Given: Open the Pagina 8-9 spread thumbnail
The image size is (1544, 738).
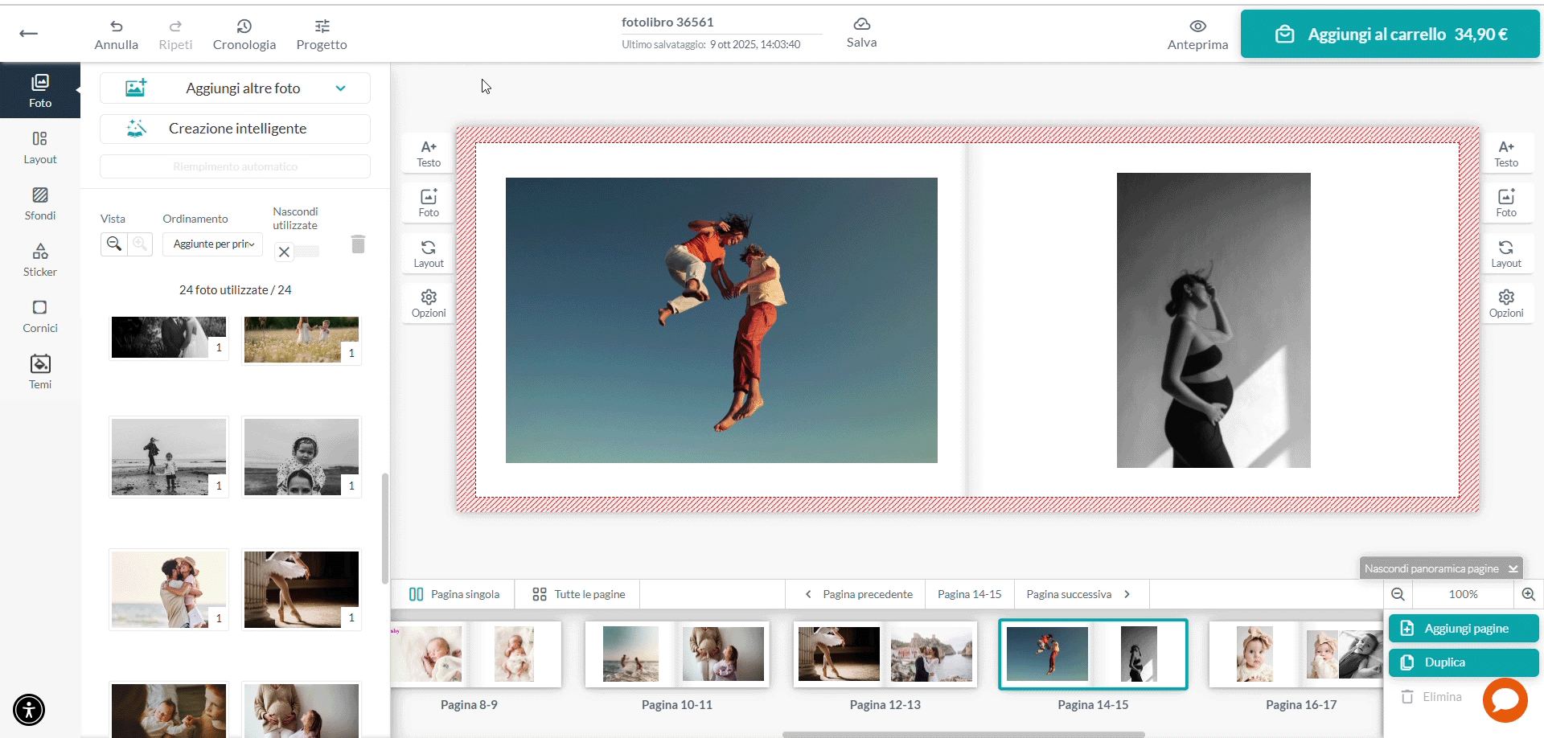Looking at the screenshot, I should click(475, 654).
